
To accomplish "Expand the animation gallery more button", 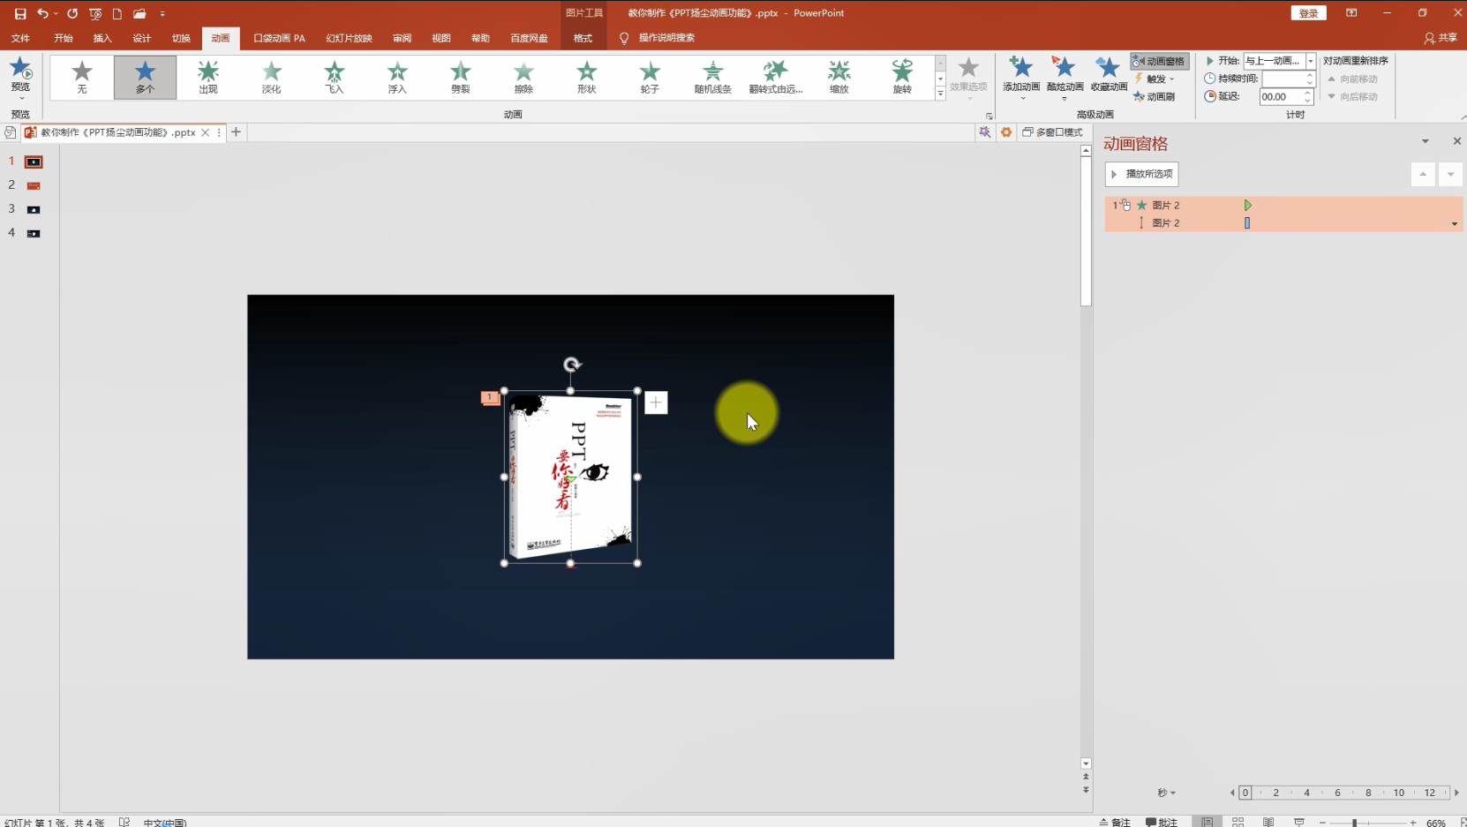I will tap(940, 93).
